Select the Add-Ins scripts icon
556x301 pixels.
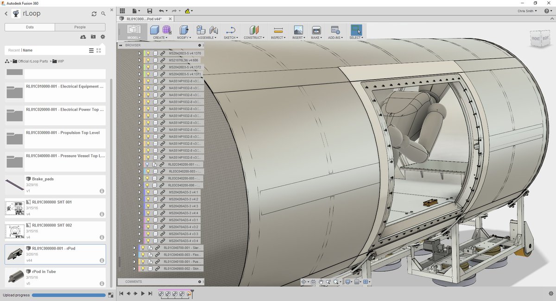click(x=335, y=30)
